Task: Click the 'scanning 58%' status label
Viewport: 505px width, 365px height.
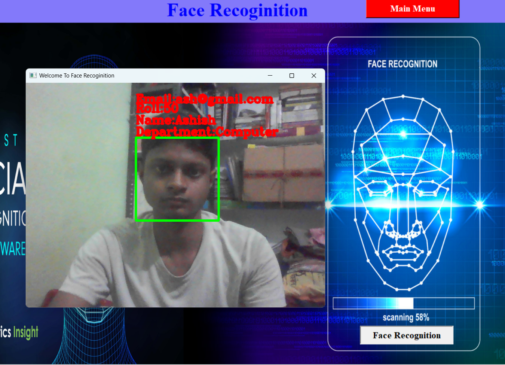Action: [x=405, y=318]
